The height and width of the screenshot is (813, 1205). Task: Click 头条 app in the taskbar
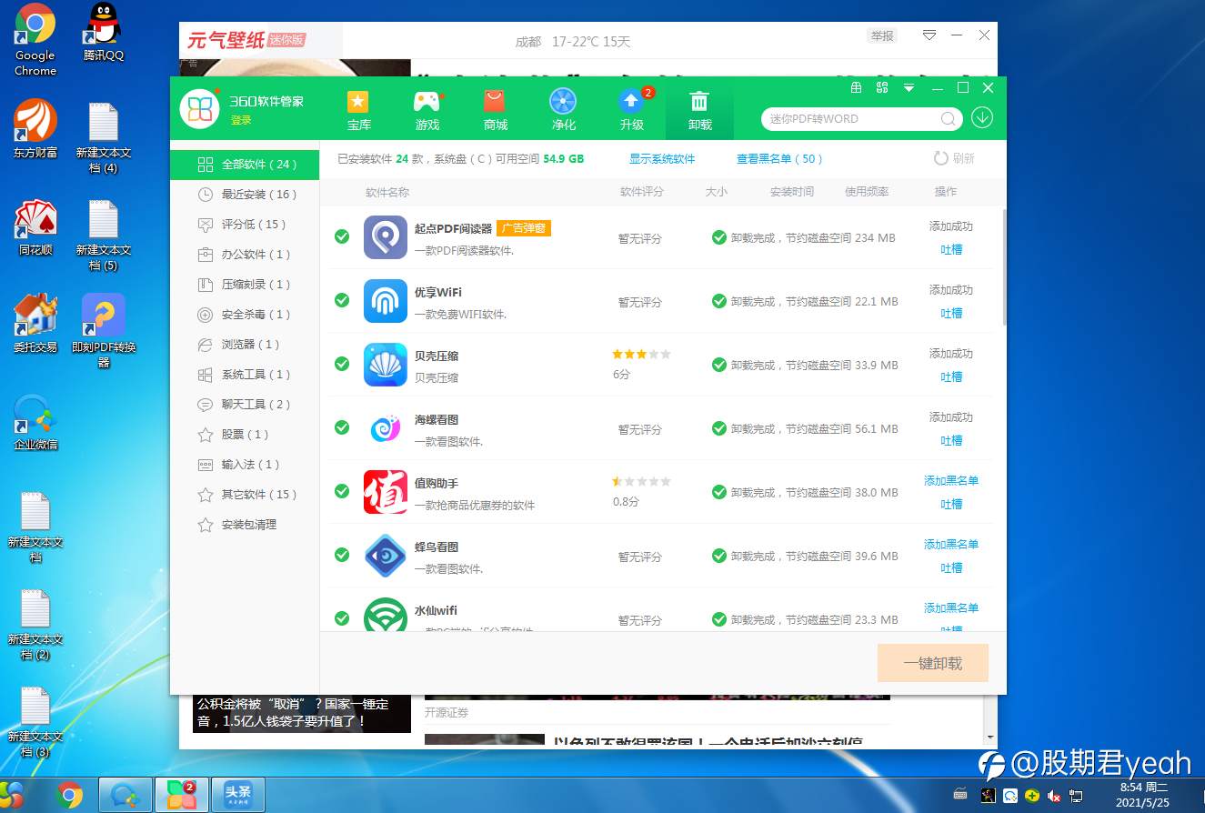click(237, 795)
